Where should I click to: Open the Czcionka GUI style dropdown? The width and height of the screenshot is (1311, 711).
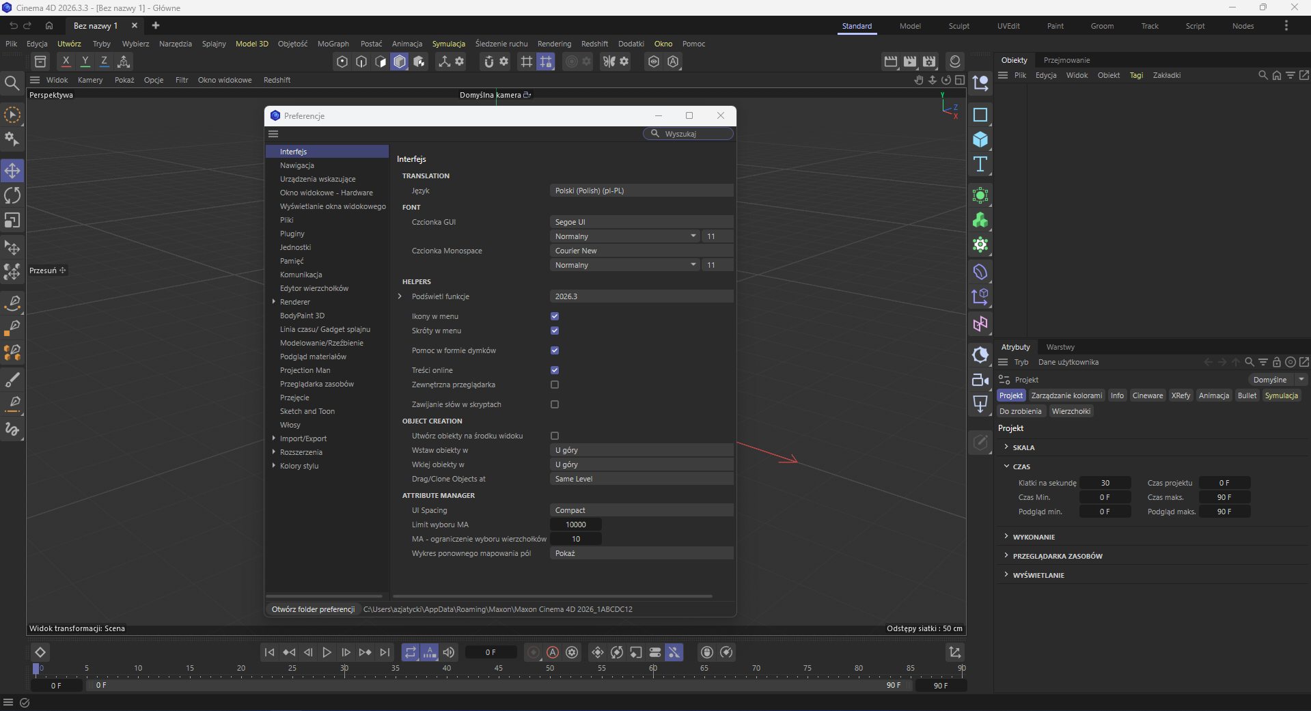[624, 236]
